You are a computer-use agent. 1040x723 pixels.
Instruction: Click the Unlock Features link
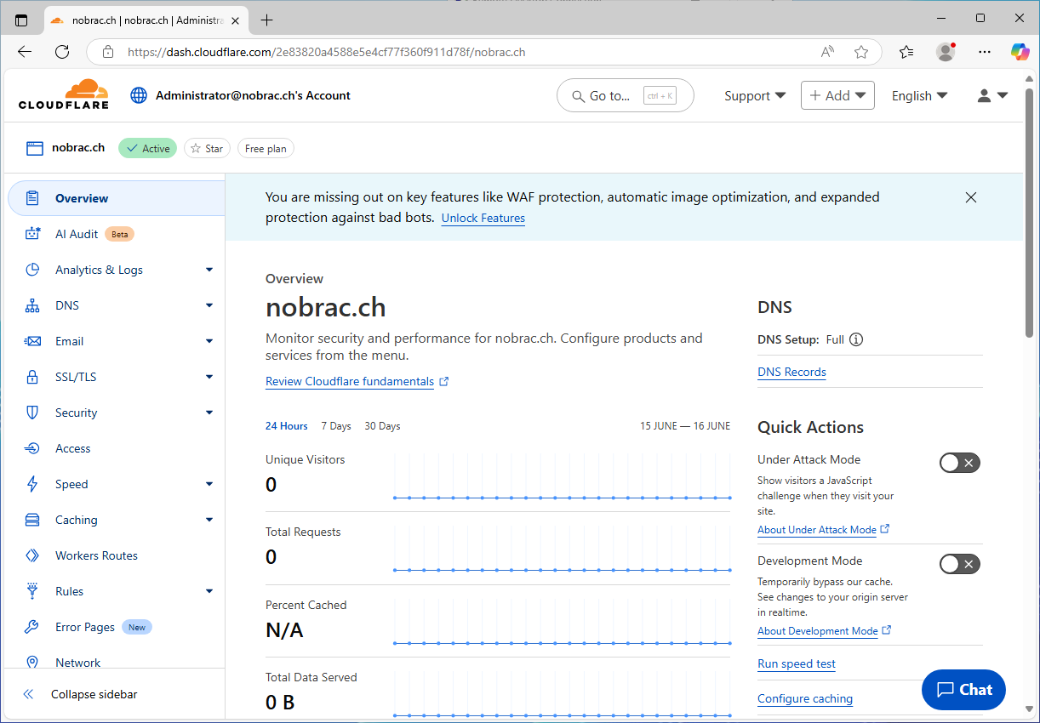coord(483,219)
